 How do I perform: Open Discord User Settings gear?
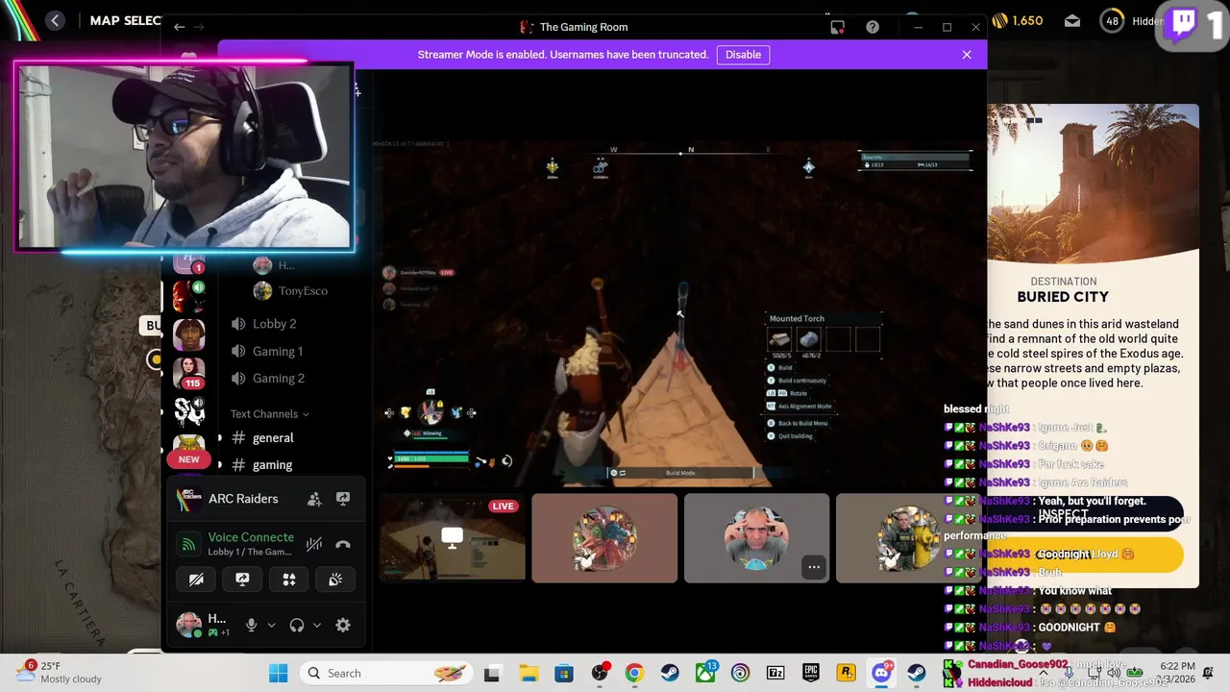pyautogui.click(x=343, y=625)
